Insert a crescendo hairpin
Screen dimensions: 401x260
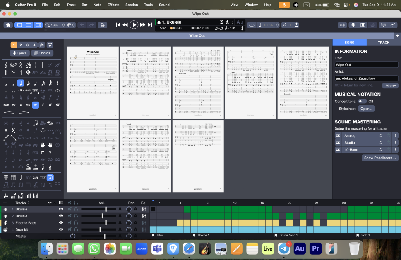tap(9, 112)
